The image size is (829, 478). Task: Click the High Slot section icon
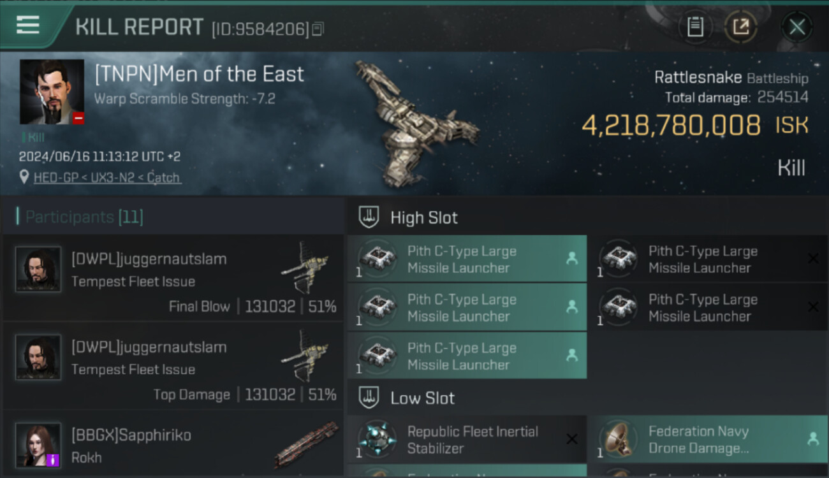369,217
